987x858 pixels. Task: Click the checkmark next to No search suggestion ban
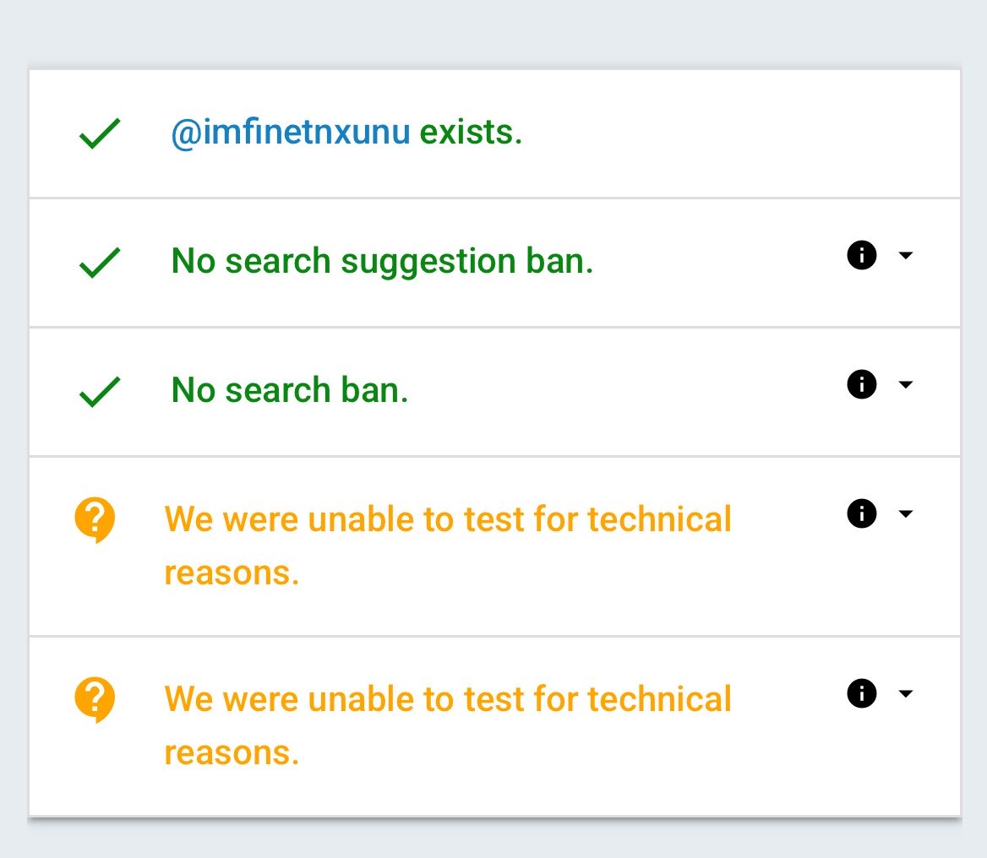click(x=100, y=263)
